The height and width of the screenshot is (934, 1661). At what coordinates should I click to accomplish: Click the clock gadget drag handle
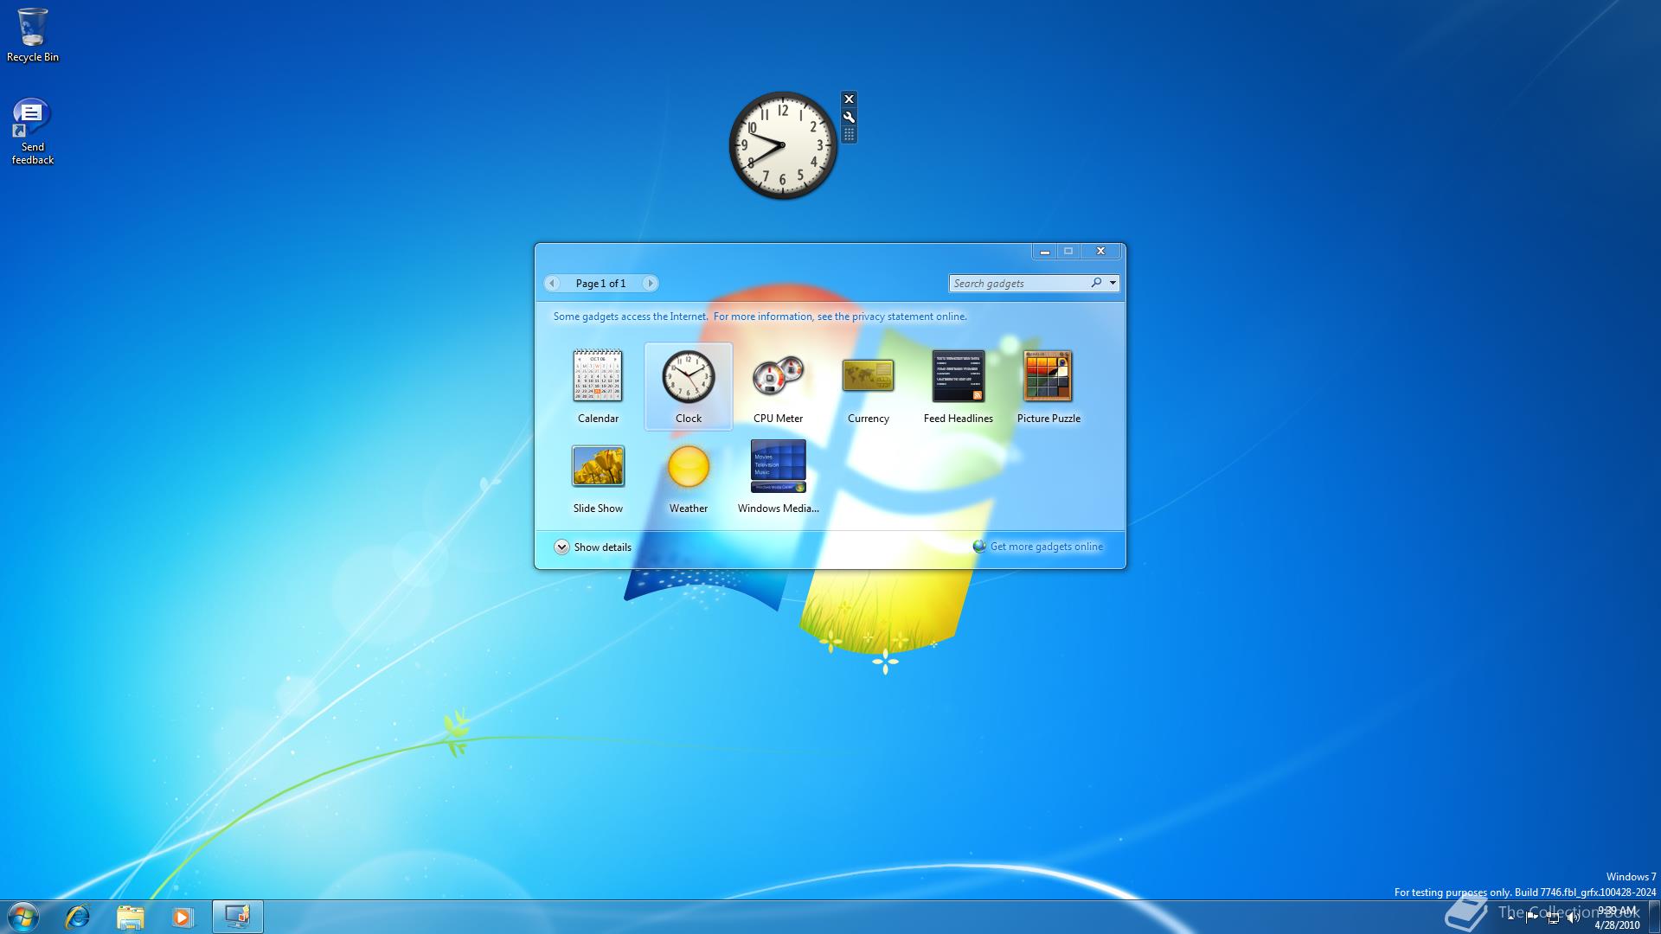pyautogui.click(x=849, y=134)
